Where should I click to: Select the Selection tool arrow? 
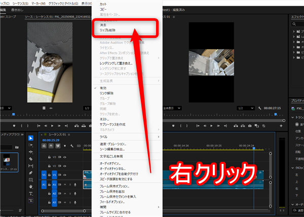pos(30,138)
